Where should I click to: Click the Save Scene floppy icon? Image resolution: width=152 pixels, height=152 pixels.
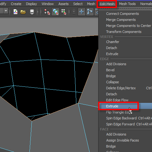[32, 12]
